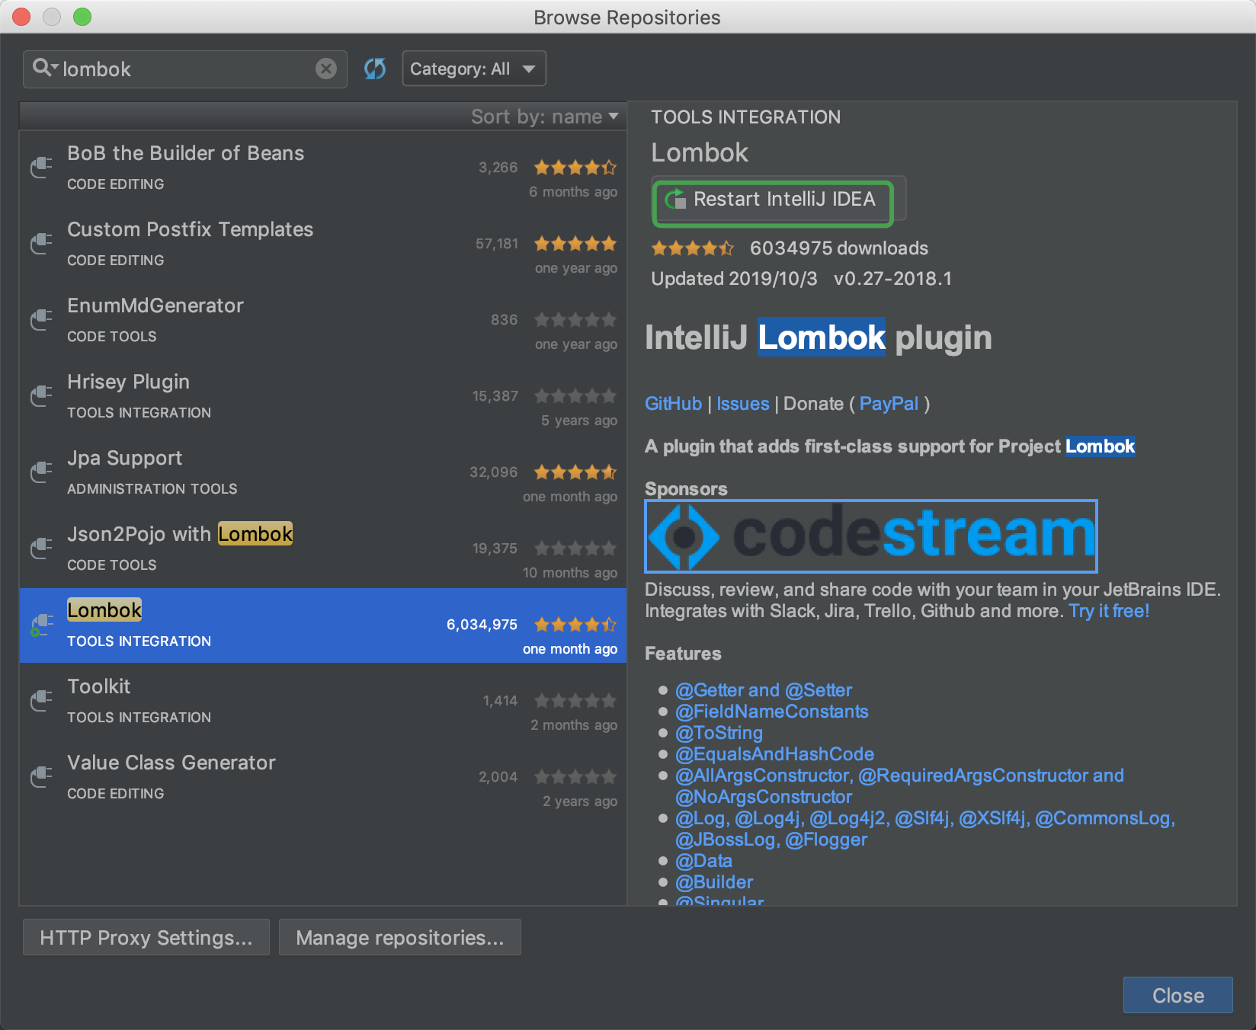Click the star rating of BoB the Builder of Beans
The width and height of the screenshot is (1256, 1030).
(x=575, y=168)
